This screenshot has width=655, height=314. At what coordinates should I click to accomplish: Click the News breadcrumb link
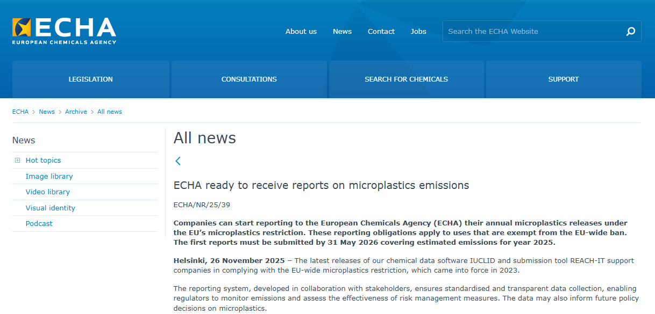point(47,112)
